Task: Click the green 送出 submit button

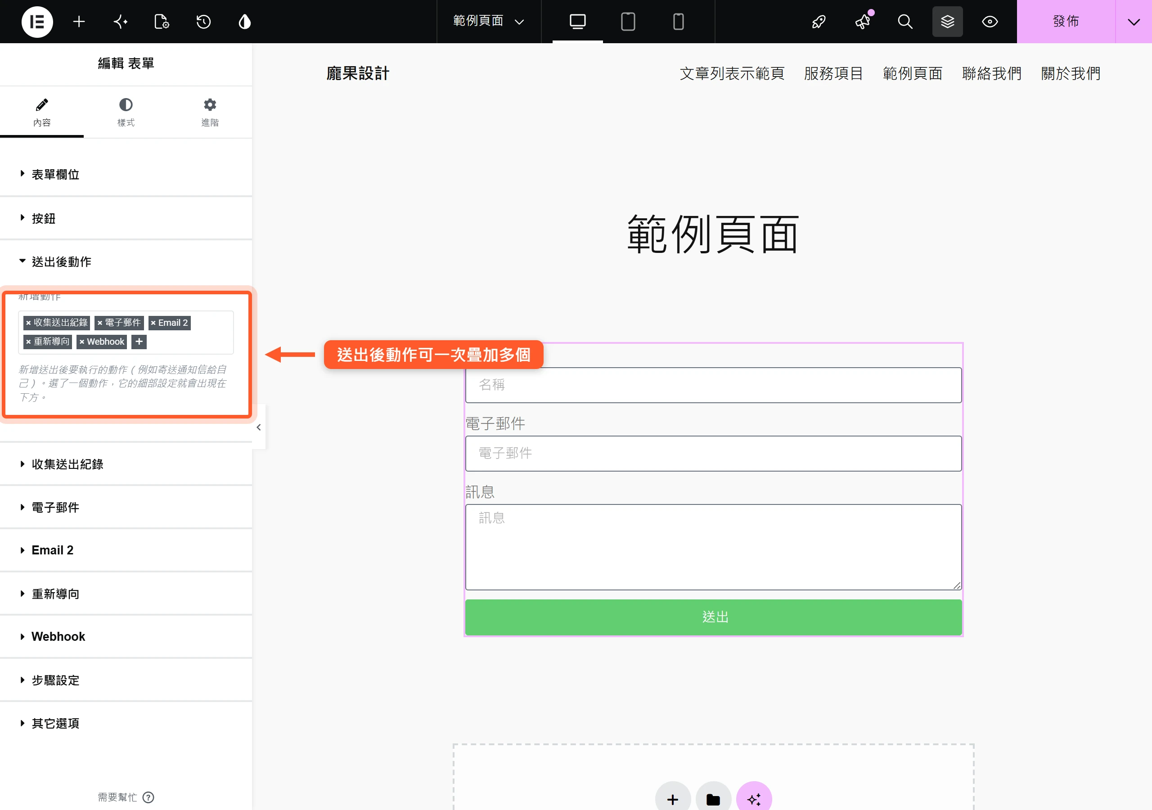Action: point(714,617)
